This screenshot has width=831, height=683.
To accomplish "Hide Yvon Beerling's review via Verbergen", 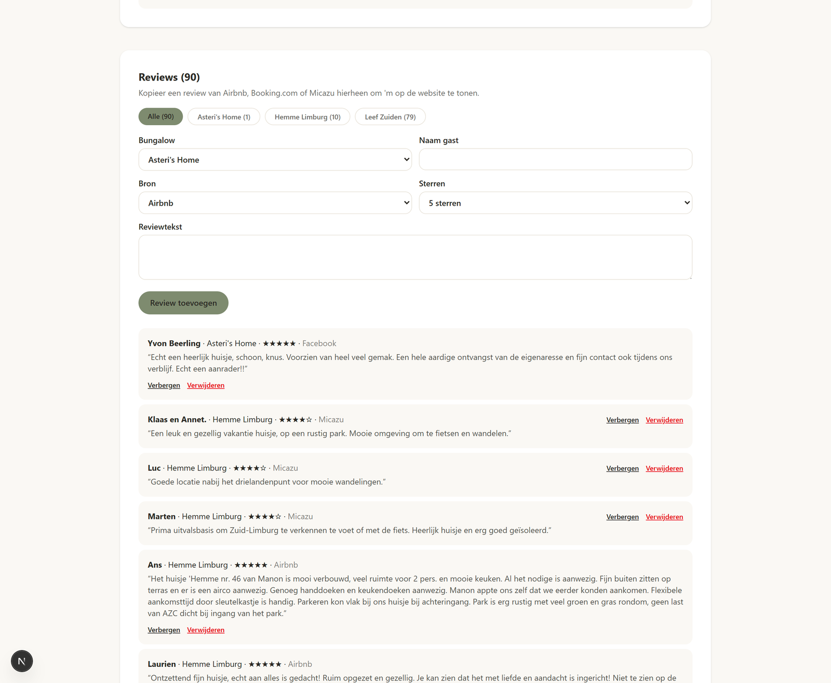I will coord(164,385).
